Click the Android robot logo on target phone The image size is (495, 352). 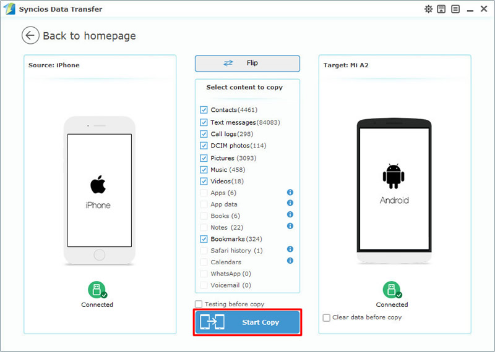(394, 176)
